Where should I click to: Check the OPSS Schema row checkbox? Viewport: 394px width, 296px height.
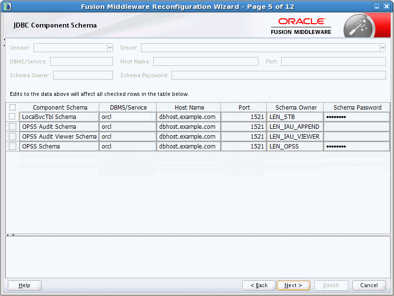[12, 146]
